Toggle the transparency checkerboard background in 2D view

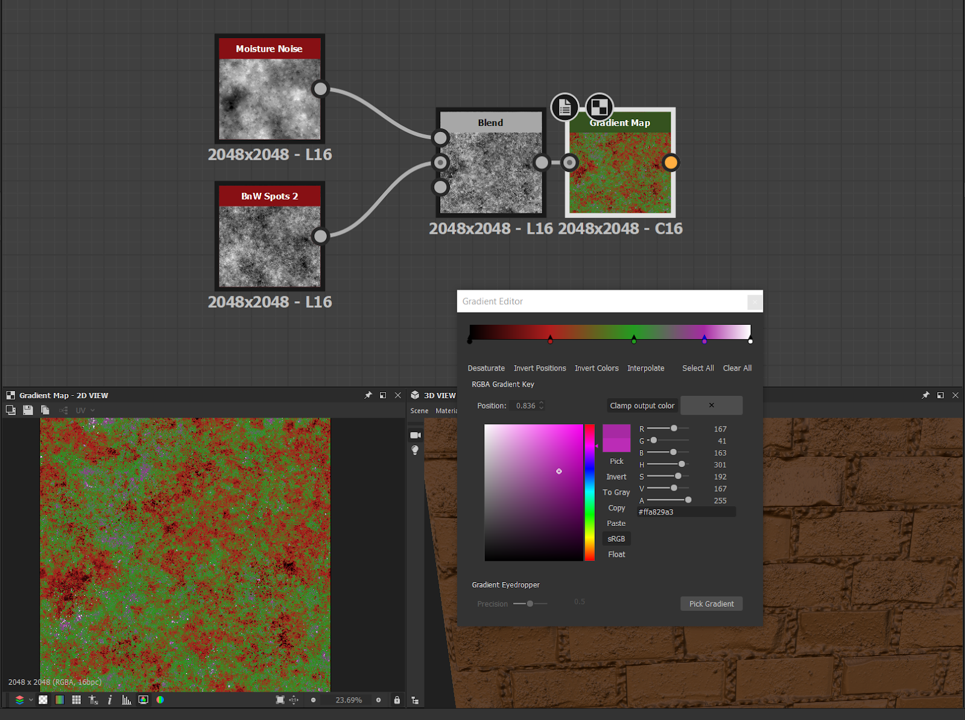[43, 700]
